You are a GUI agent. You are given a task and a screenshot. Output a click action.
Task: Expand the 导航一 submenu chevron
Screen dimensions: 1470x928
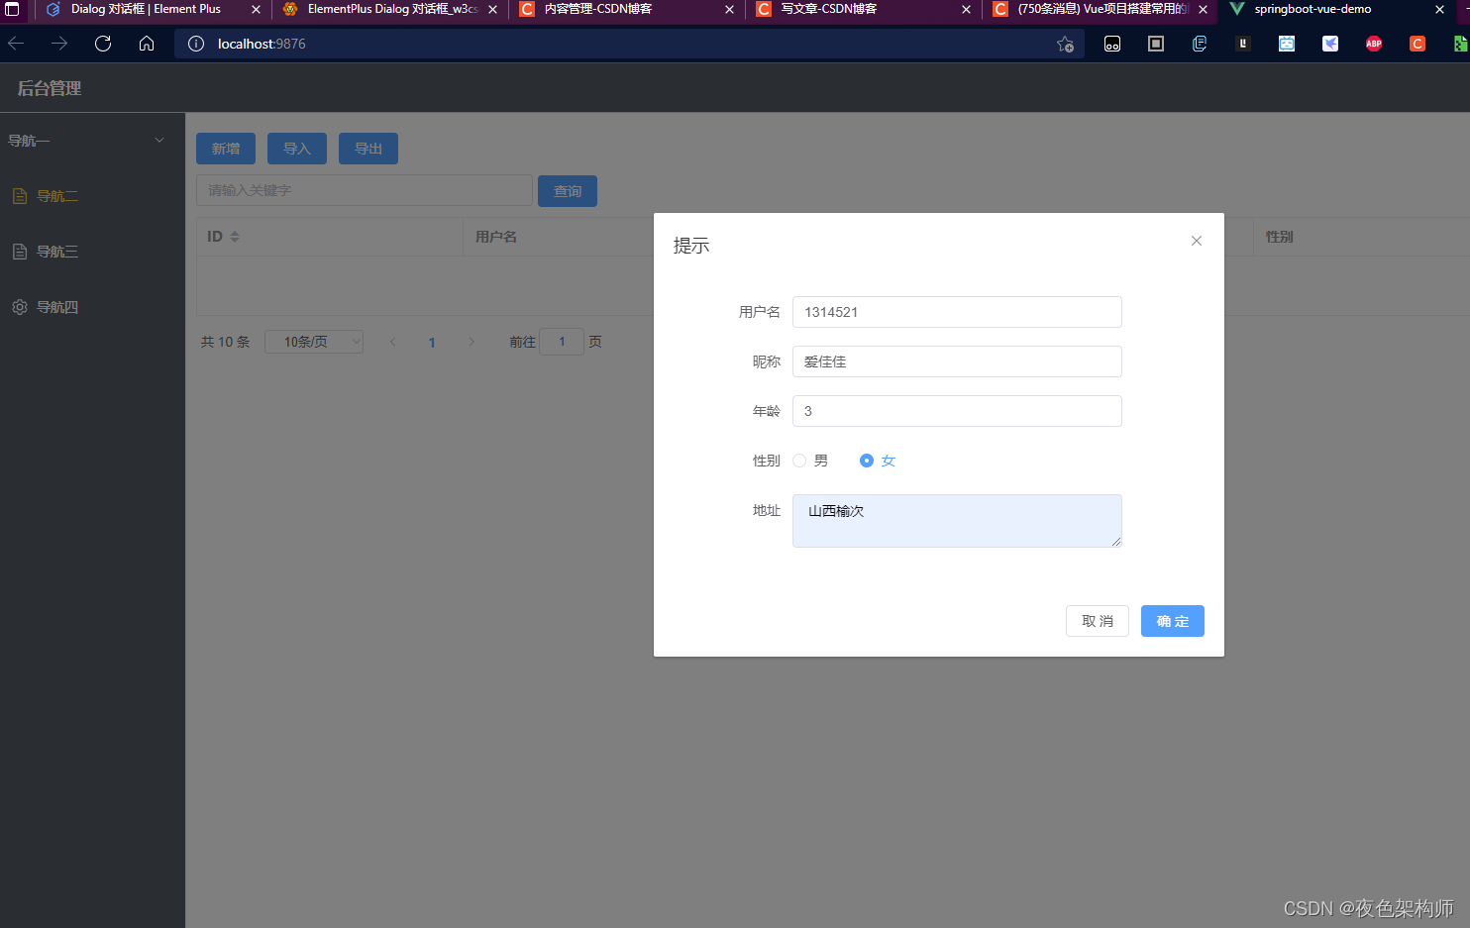159,141
